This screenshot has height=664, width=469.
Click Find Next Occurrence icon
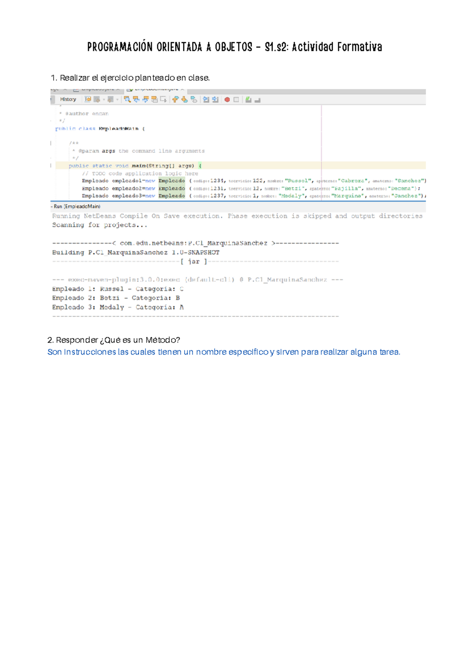click(145, 99)
